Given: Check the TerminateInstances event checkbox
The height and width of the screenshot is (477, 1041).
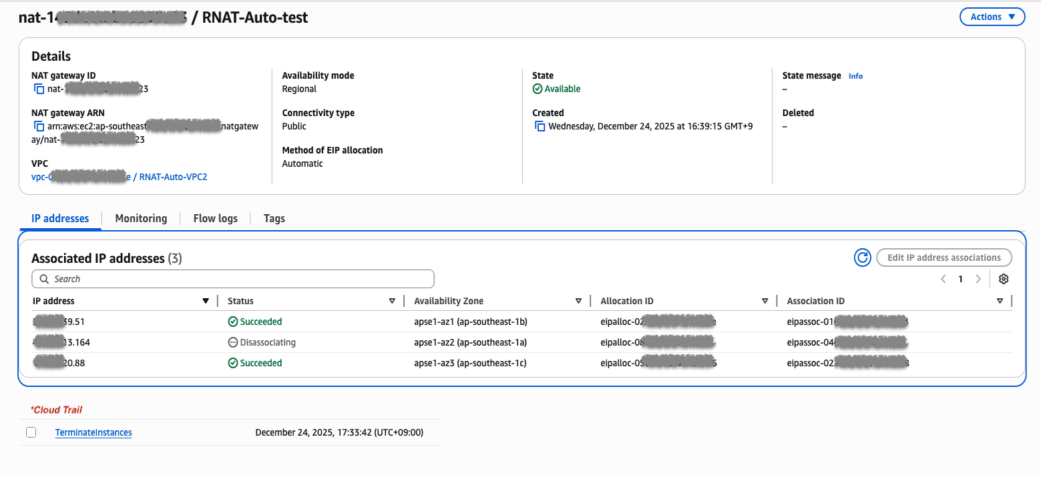Looking at the screenshot, I should 31,432.
